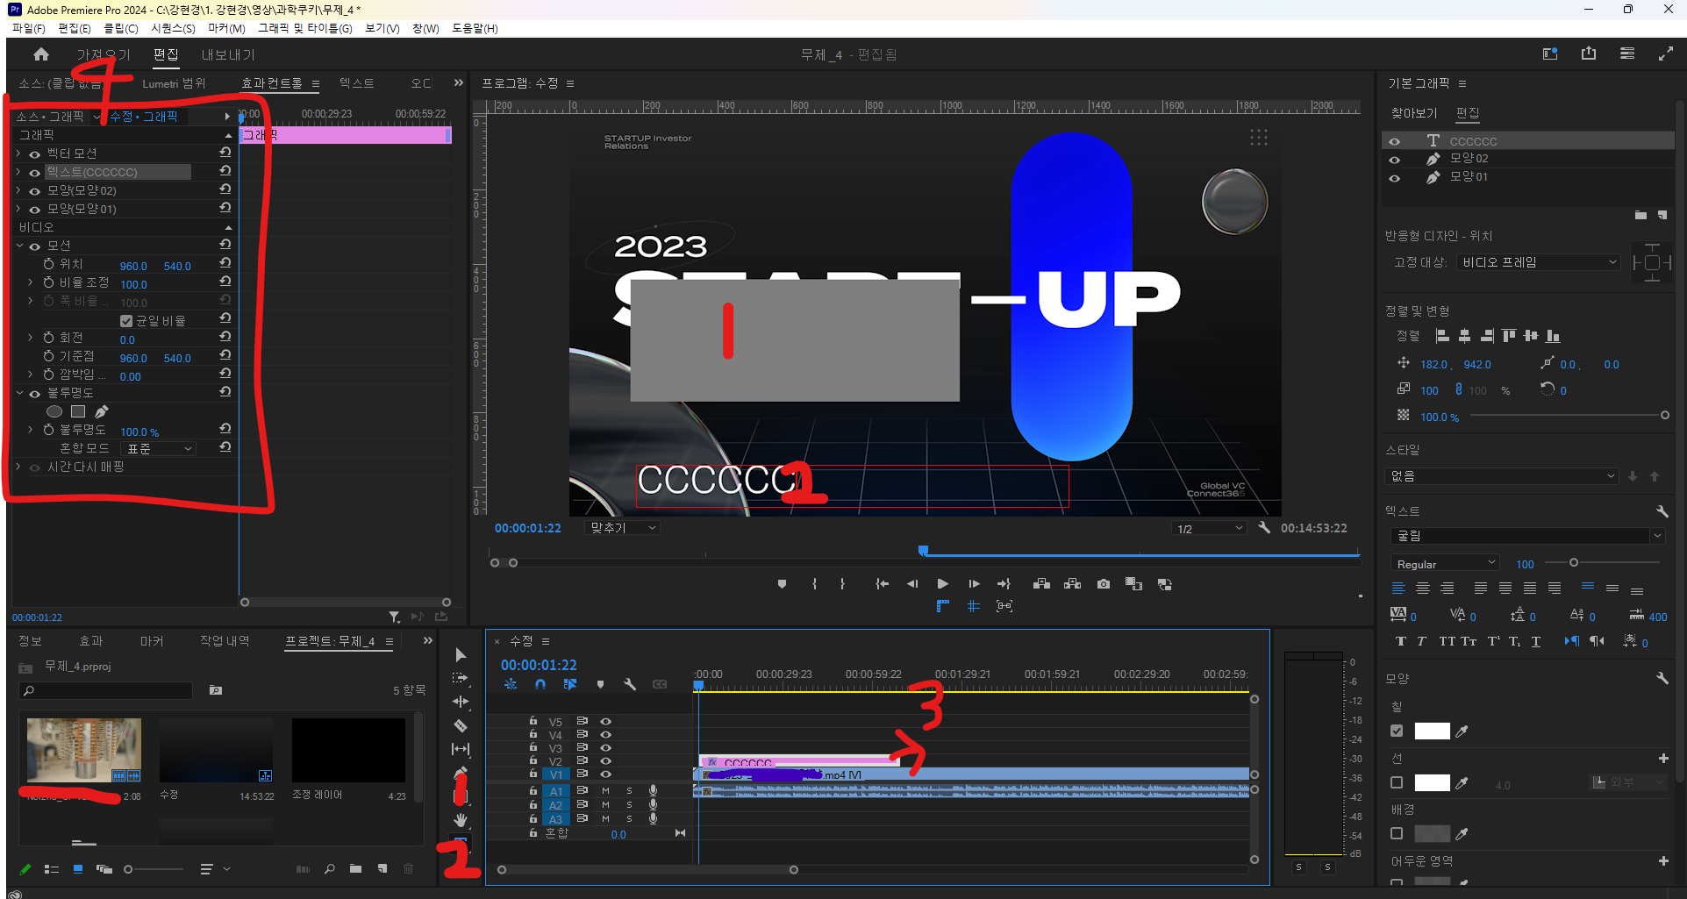Create new bin folder icon in project panel

[355, 869]
